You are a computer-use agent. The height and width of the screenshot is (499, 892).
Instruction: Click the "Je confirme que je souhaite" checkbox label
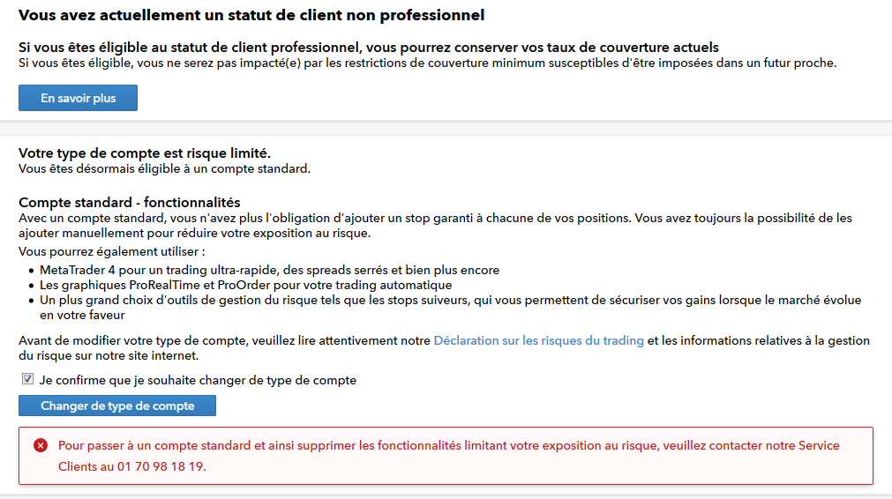point(198,381)
